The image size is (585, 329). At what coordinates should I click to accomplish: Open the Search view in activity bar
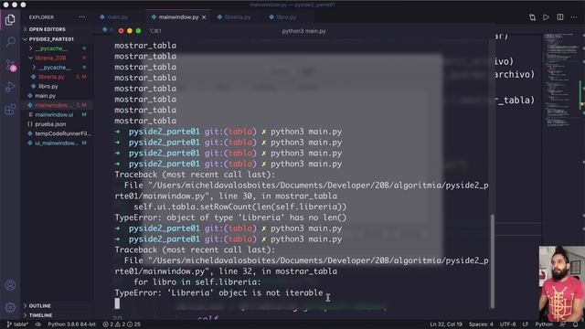(x=10, y=41)
